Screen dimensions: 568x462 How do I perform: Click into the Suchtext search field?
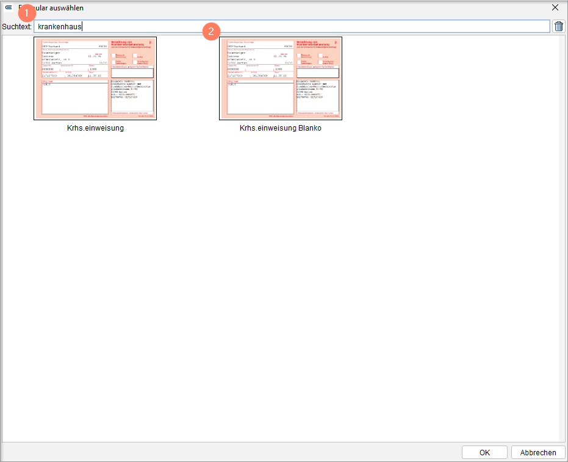(292, 26)
